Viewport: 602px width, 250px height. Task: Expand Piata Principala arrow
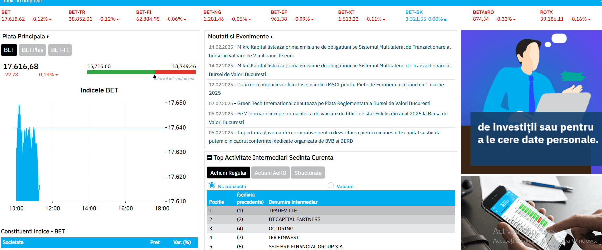48,37
